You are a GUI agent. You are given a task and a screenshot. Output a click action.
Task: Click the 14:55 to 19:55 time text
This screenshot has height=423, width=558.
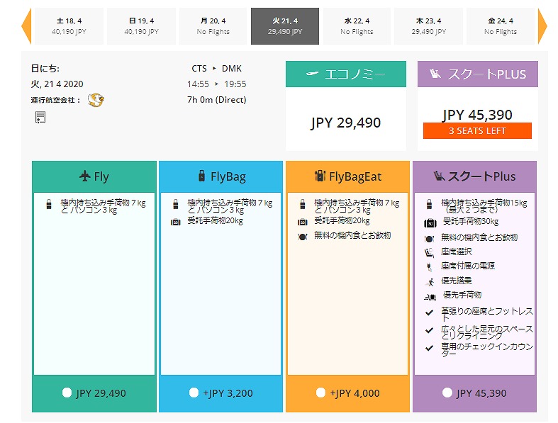coord(217,84)
